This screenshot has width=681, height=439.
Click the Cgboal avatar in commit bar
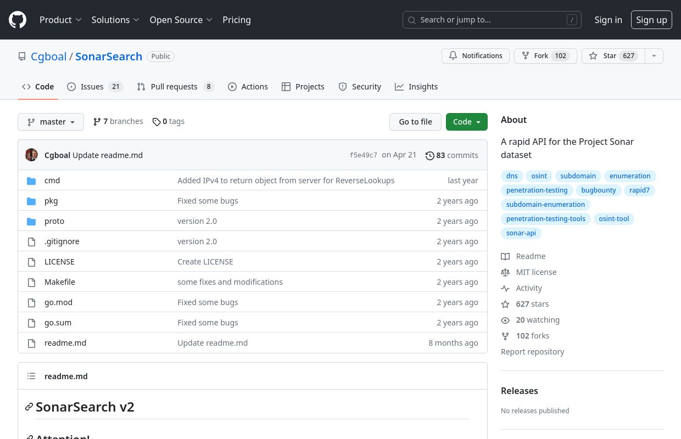31,155
